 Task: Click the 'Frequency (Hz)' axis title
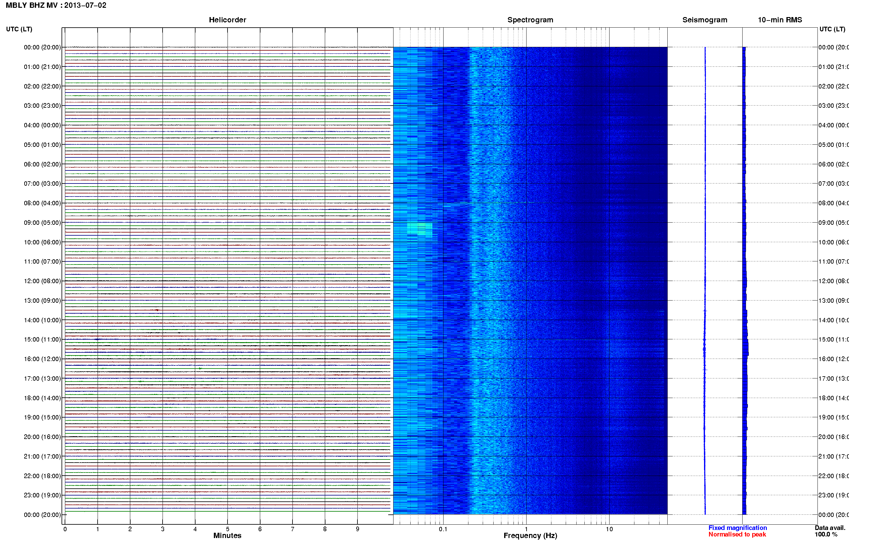point(530,536)
